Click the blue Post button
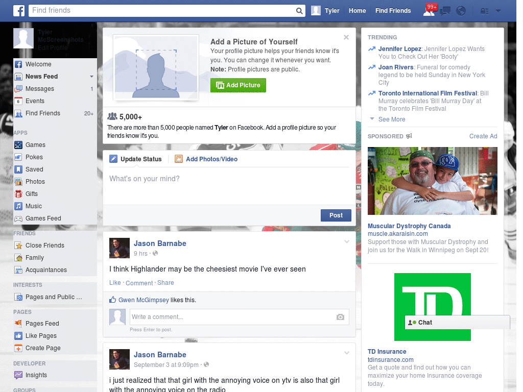This screenshot has width=523, height=392. 336,215
